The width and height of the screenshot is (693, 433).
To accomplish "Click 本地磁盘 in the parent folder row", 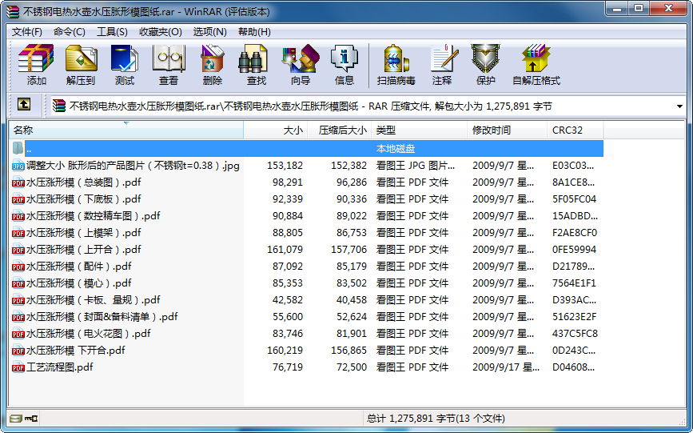I will [x=396, y=149].
